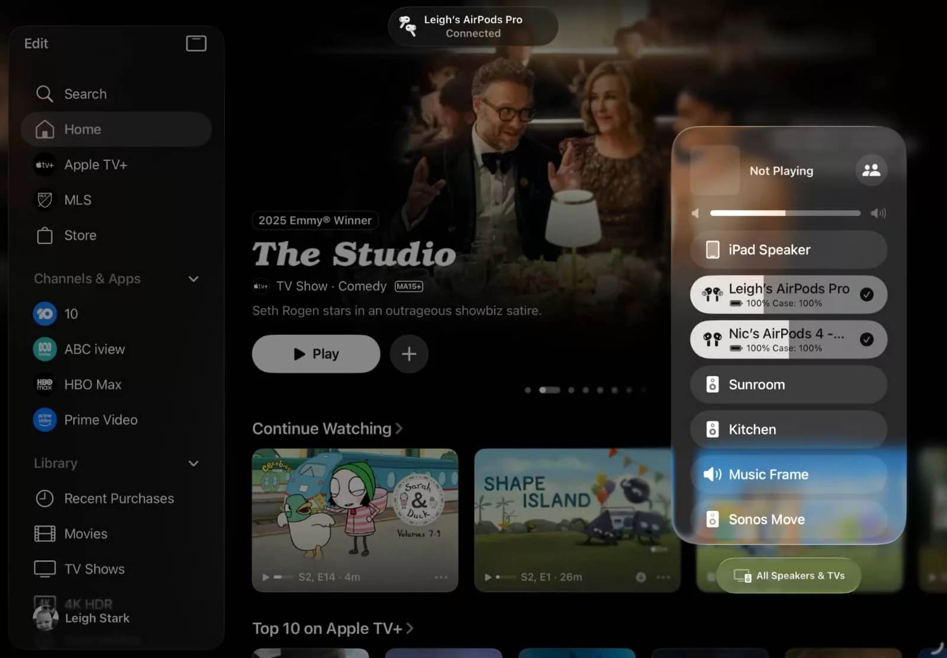Collapse the Channels & Apps section
This screenshot has width=947, height=658.
(194, 279)
